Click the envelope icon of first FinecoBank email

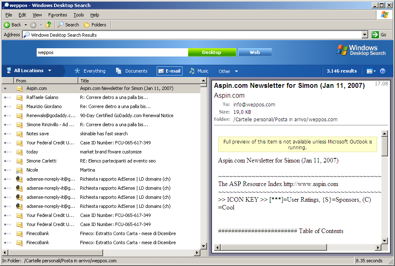[x=19, y=233]
